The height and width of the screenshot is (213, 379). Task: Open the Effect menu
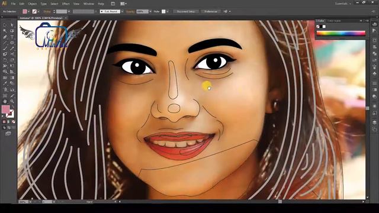66,4
